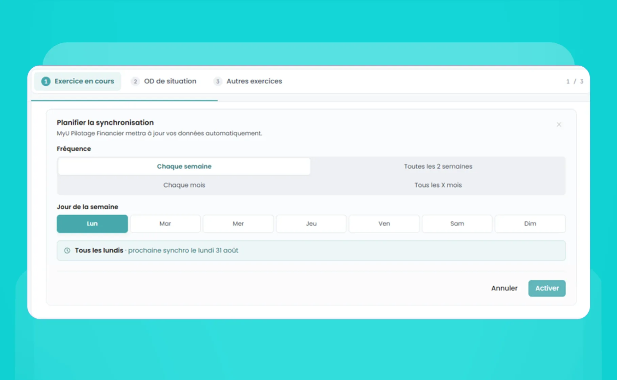Choose Toutes les 2 semaines frequency
This screenshot has height=380, width=617.
click(438, 166)
